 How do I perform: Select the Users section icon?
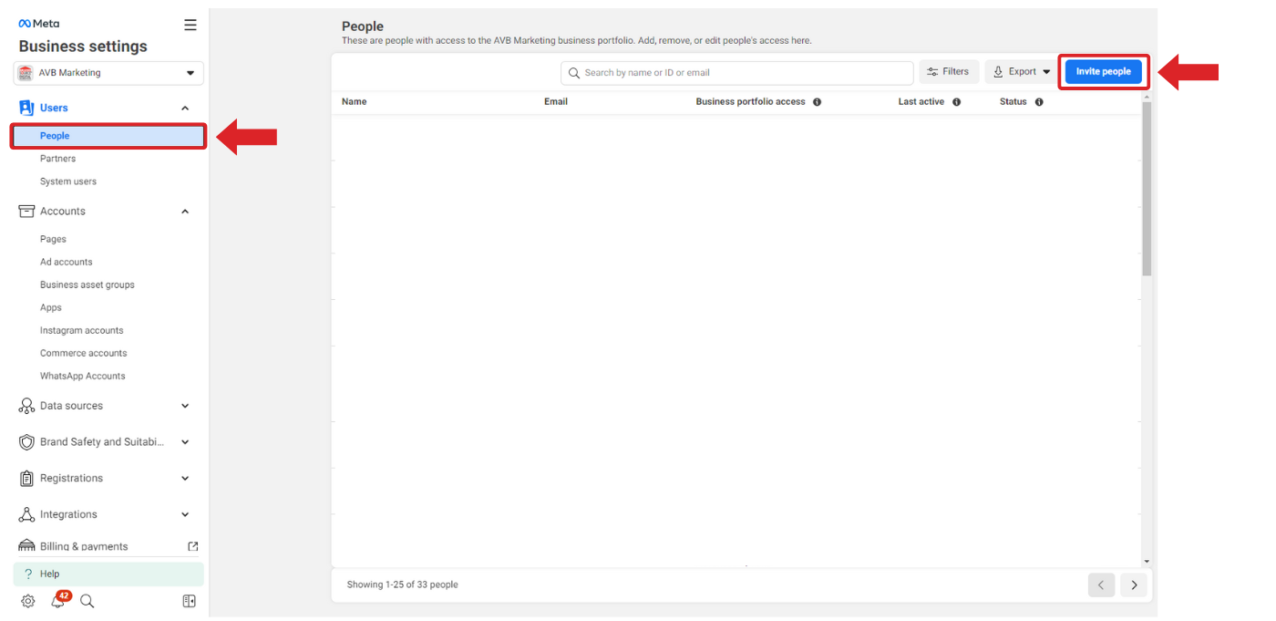click(26, 107)
